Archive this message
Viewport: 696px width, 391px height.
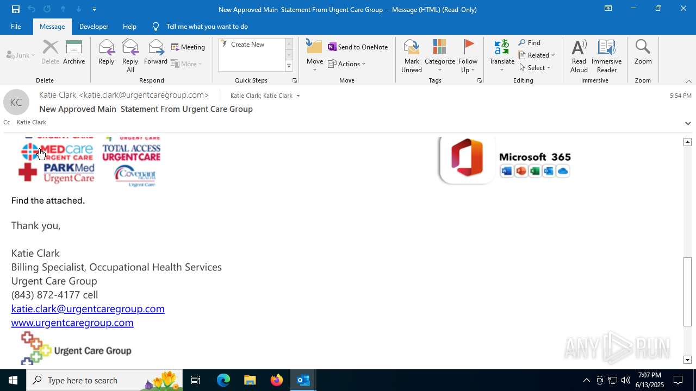pyautogui.click(x=74, y=53)
